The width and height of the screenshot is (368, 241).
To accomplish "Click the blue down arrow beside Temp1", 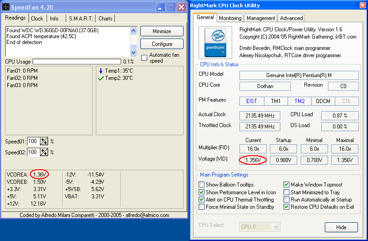I will click(x=101, y=71).
